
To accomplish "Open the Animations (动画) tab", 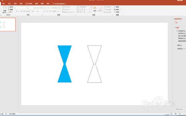I will click(x=21, y=4).
